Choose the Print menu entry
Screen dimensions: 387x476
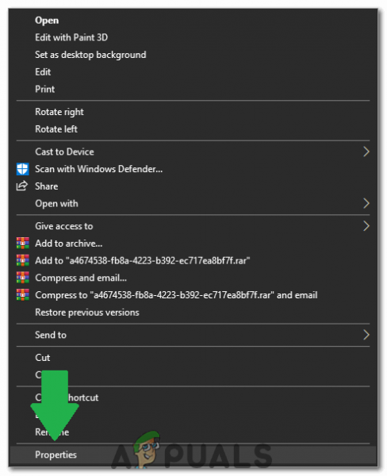pyautogui.click(x=45, y=89)
